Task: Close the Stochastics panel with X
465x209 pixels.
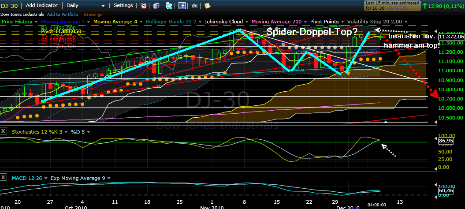Action: [x=4, y=131]
